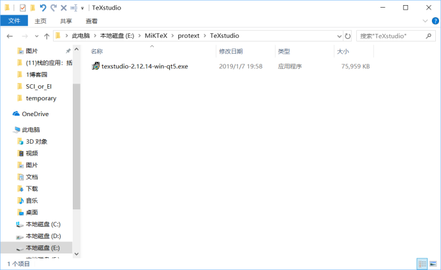The image size is (441, 270).
Task: Click 本地磁盘 (E:) in the address bar
Action: (x=117, y=36)
